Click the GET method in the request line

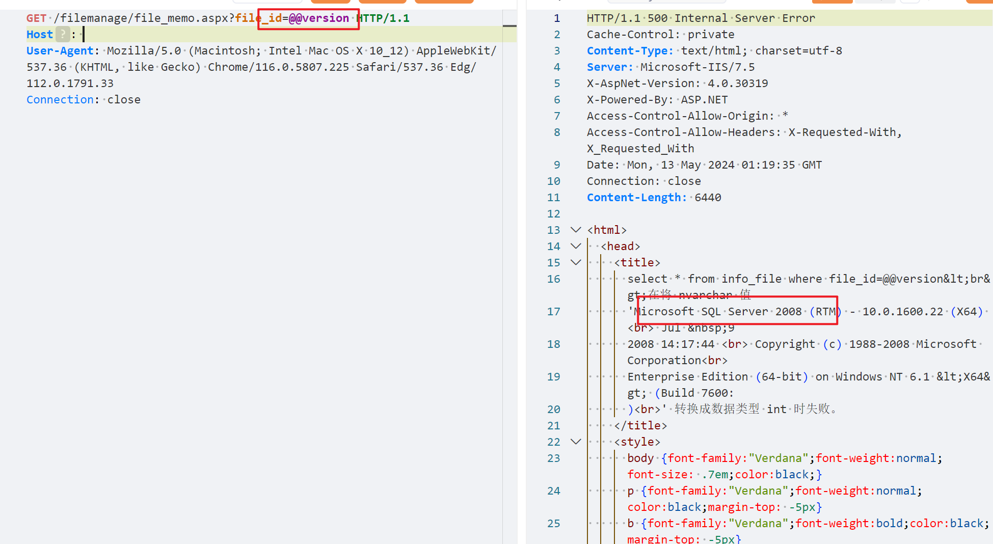pos(36,18)
